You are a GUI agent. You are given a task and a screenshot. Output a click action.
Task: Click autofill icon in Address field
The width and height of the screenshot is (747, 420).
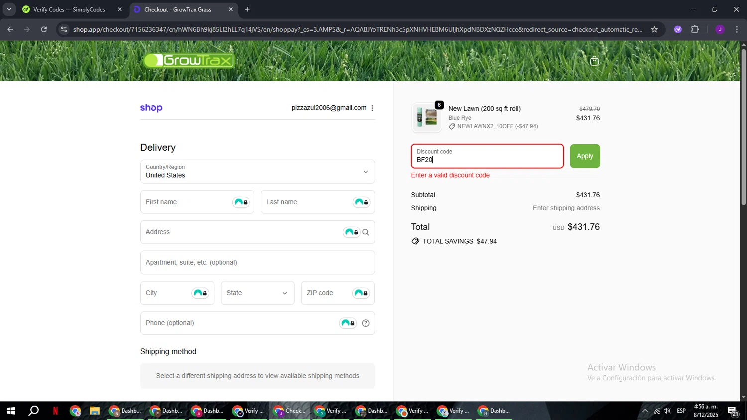[x=352, y=232]
